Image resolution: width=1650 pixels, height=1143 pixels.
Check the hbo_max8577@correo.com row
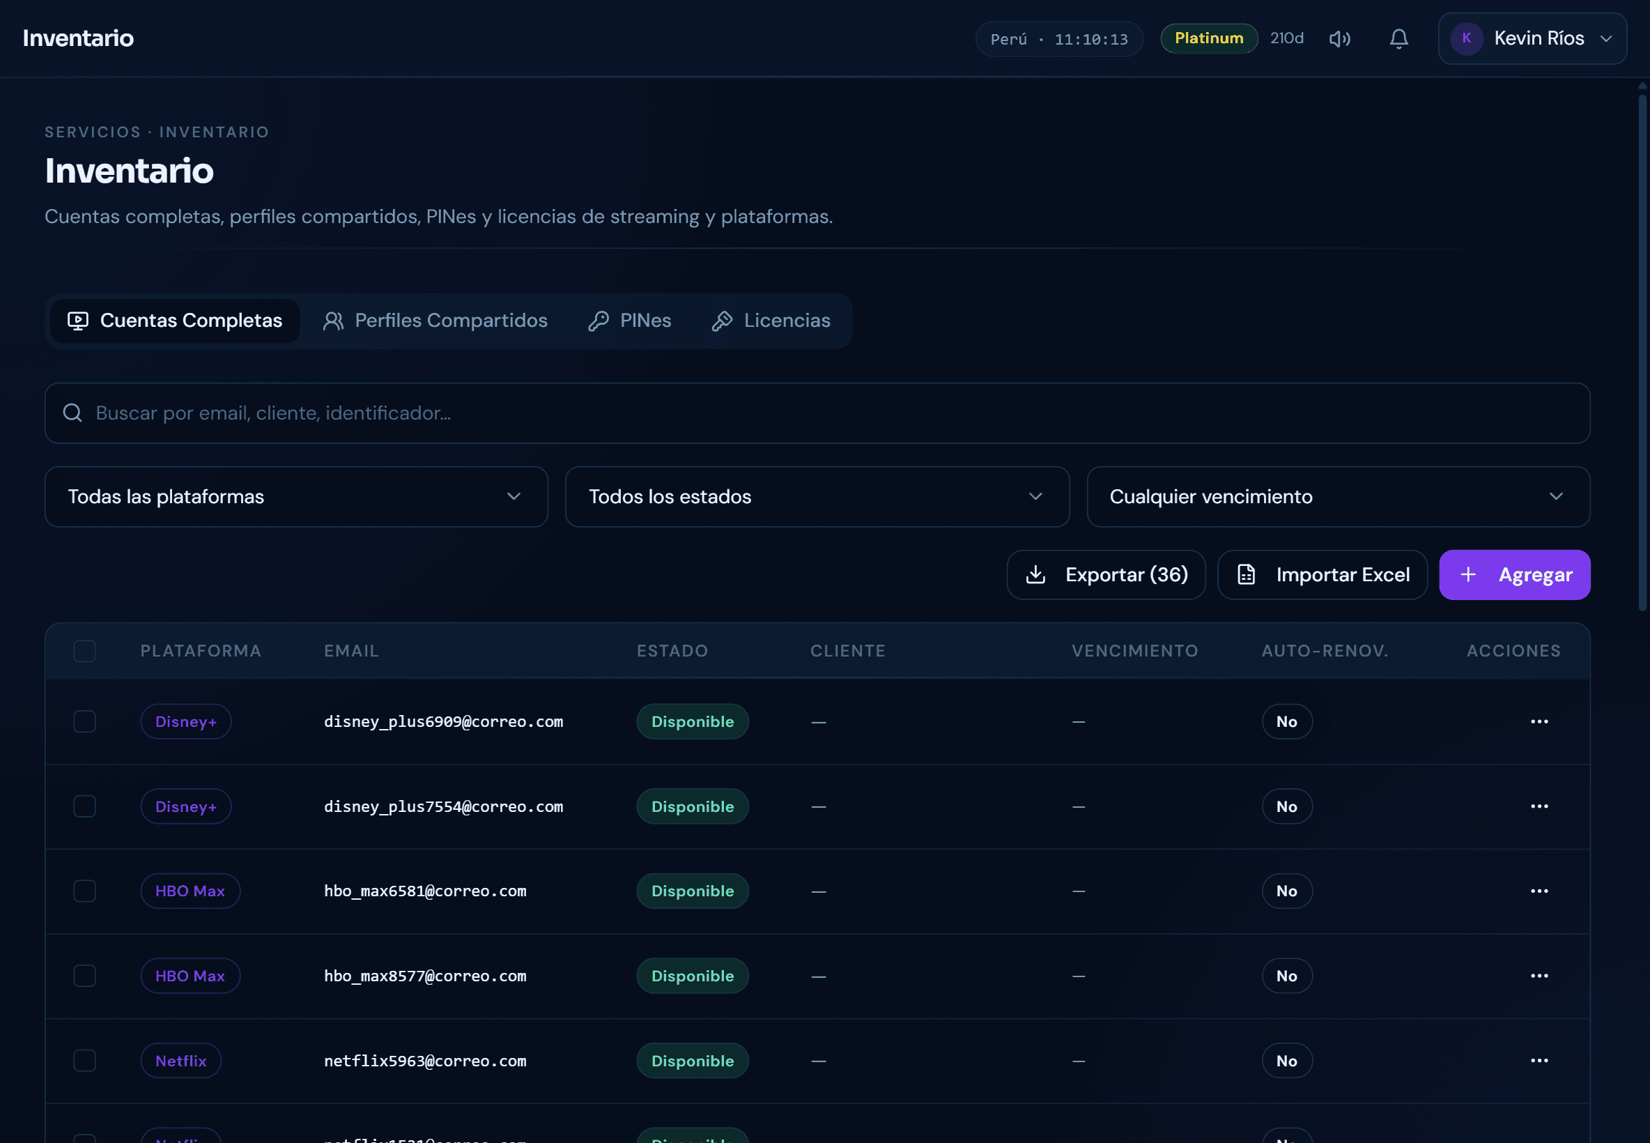(84, 976)
